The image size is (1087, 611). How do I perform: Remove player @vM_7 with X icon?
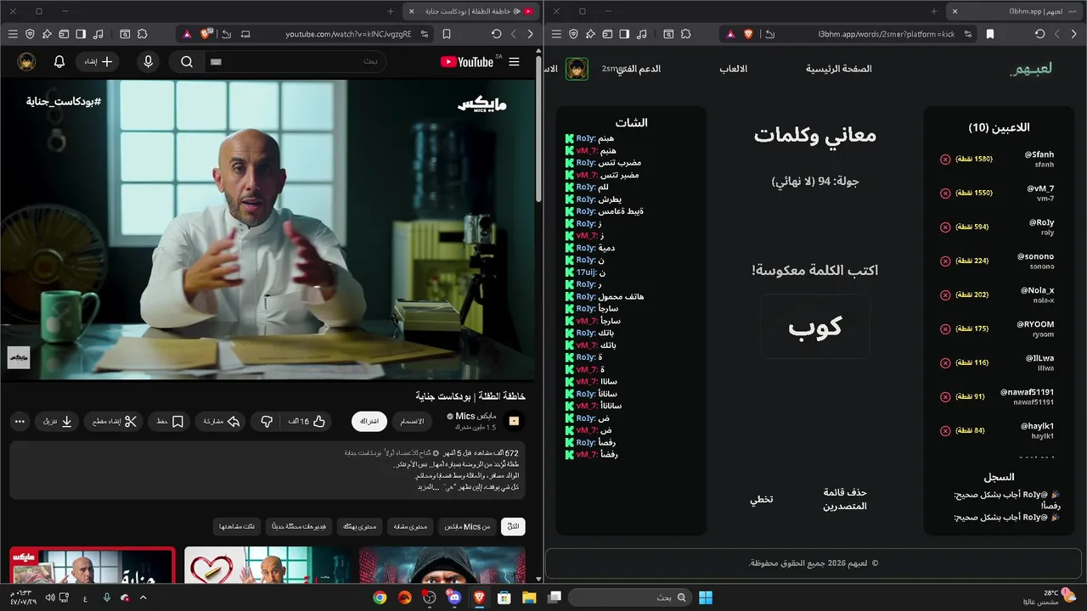(945, 193)
